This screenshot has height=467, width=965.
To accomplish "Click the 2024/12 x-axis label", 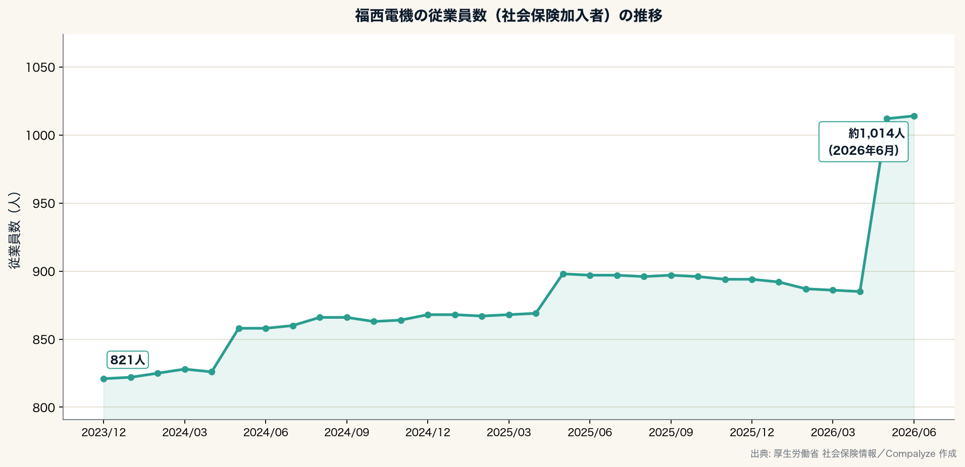I will coord(428,432).
